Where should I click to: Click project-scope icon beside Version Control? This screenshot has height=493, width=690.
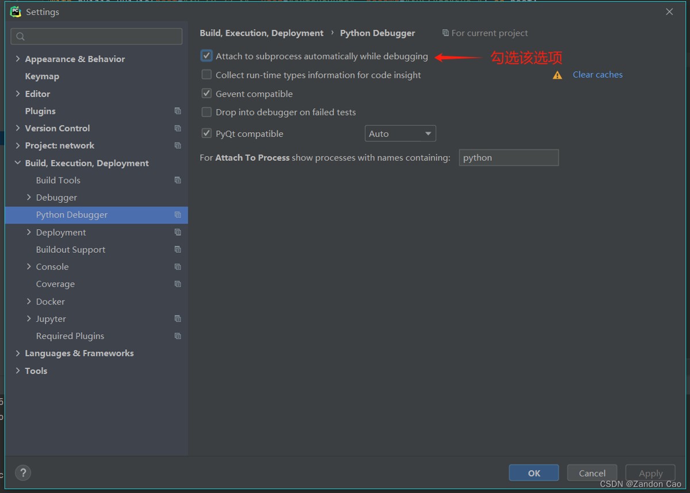coord(178,128)
